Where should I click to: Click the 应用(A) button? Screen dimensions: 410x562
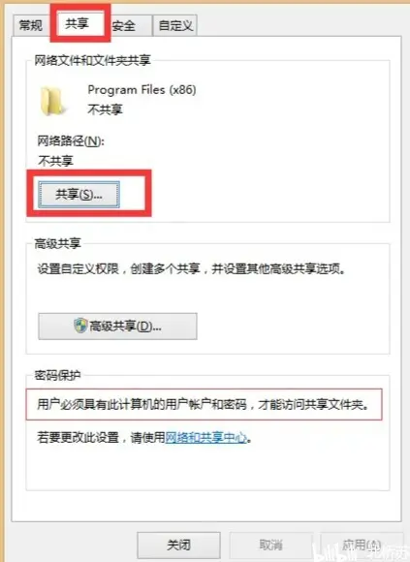click(362, 545)
